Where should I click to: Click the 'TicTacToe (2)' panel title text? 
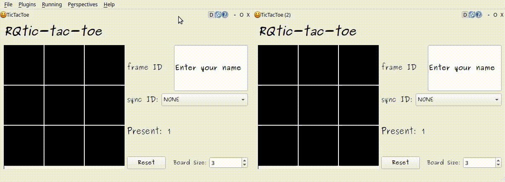click(x=276, y=15)
